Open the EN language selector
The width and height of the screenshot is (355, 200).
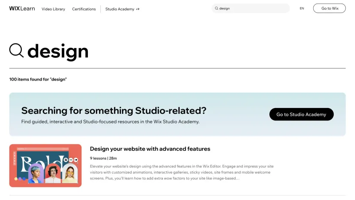tap(302, 8)
